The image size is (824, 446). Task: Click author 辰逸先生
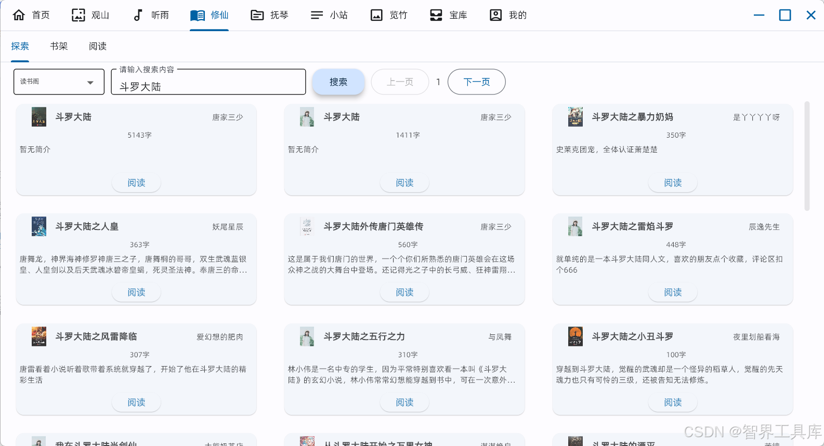[764, 227]
